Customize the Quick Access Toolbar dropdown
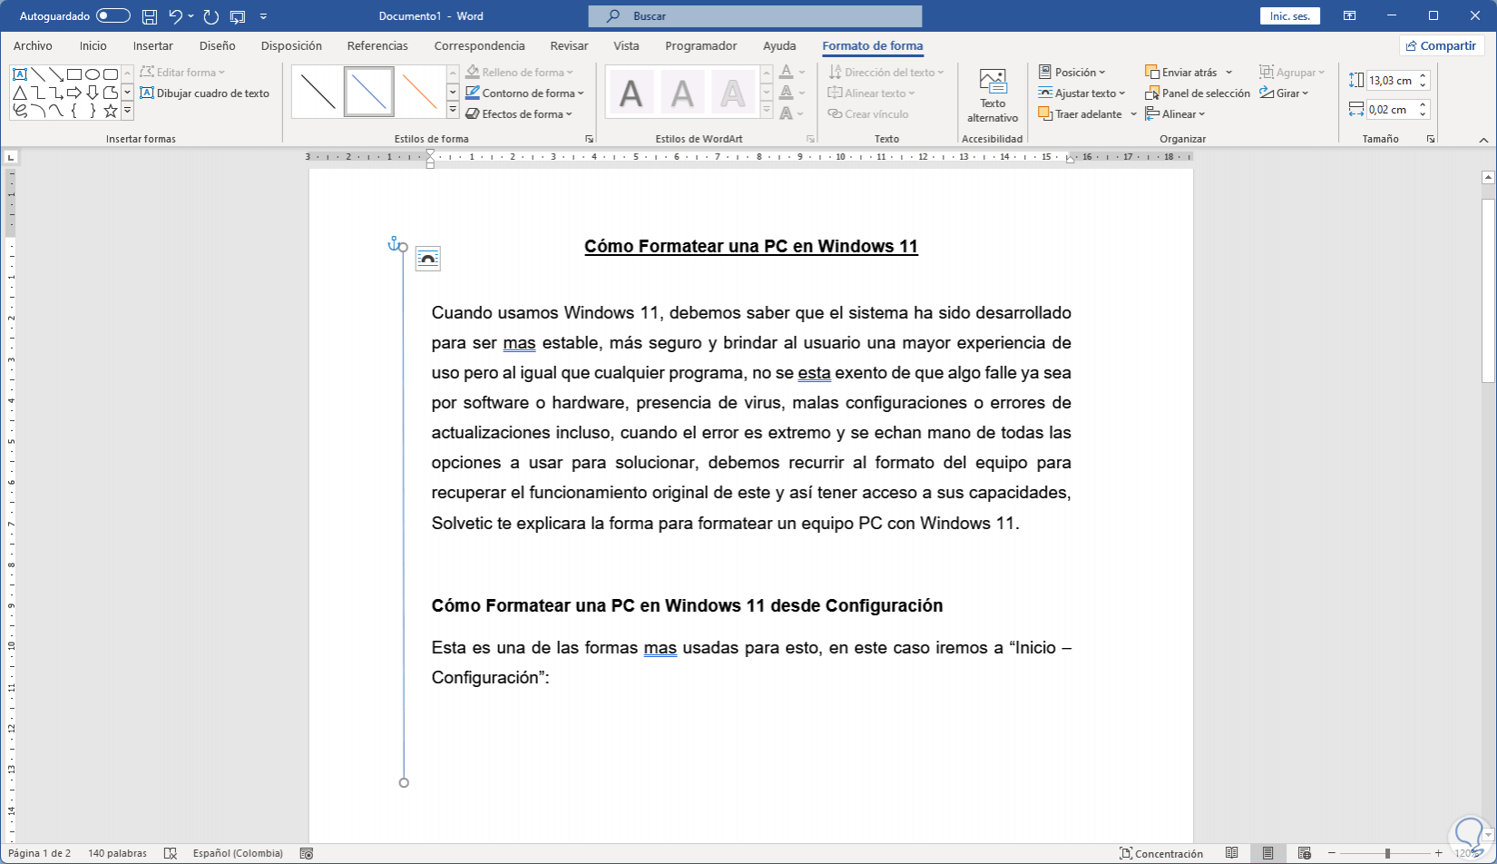 [263, 16]
